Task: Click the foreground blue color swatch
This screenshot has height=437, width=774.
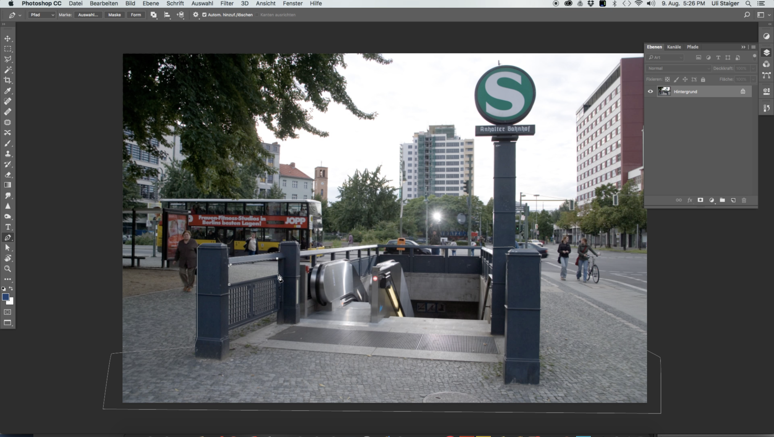Action: click(x=6, y=297)
